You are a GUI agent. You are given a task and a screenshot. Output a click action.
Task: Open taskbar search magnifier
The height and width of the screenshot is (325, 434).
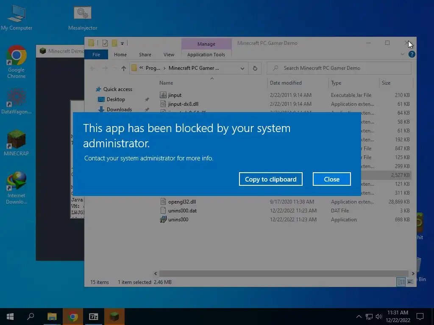click(x=31, y=317)
